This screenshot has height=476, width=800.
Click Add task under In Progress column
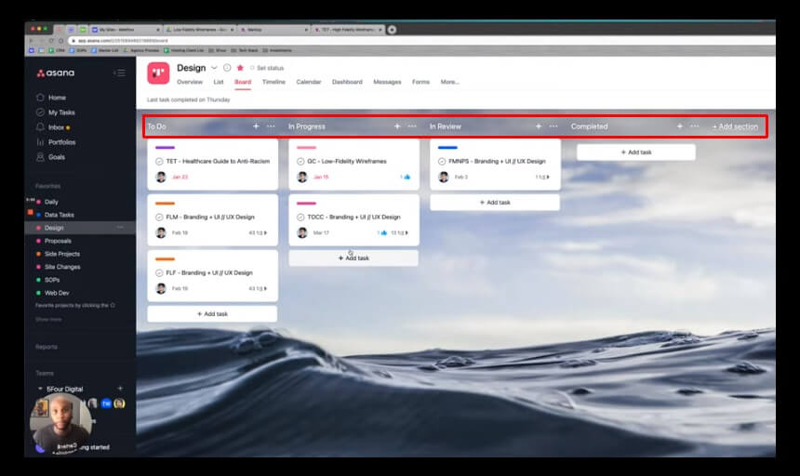pos(353,258)
